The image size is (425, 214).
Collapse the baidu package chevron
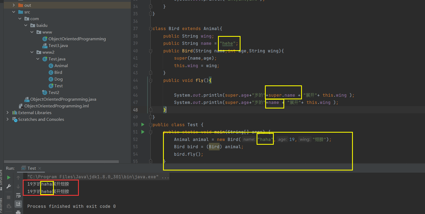[26, 25]
